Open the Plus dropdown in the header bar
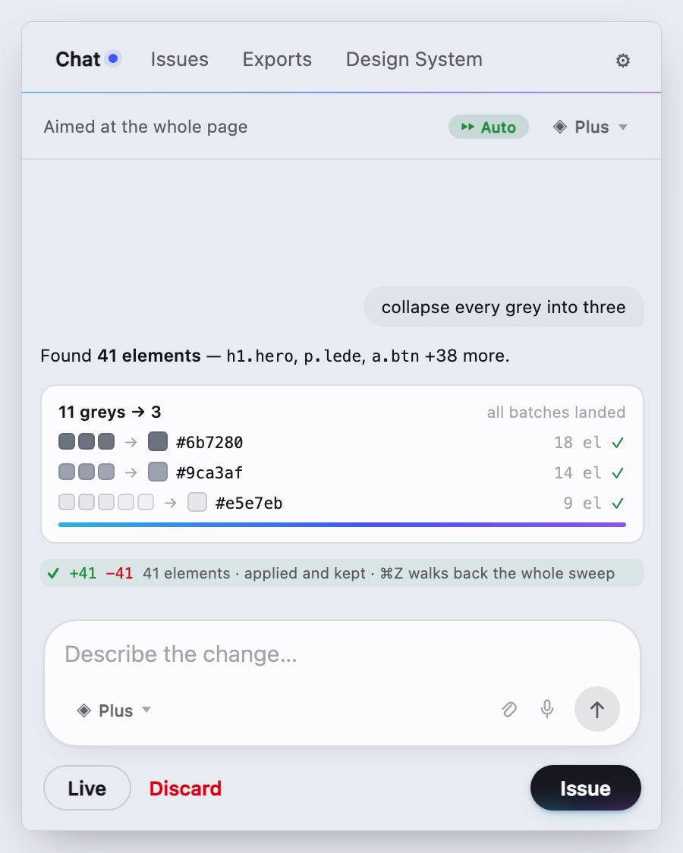This screenshot has width=683, height=853. point(591,127)
